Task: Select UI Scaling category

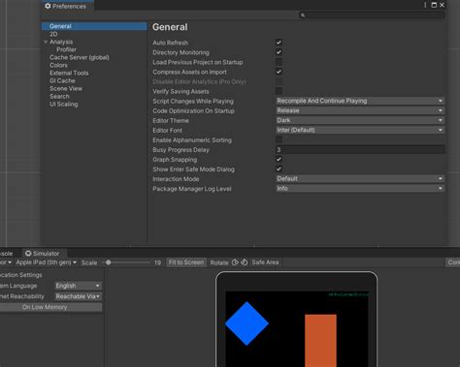Action: point(63,104)
